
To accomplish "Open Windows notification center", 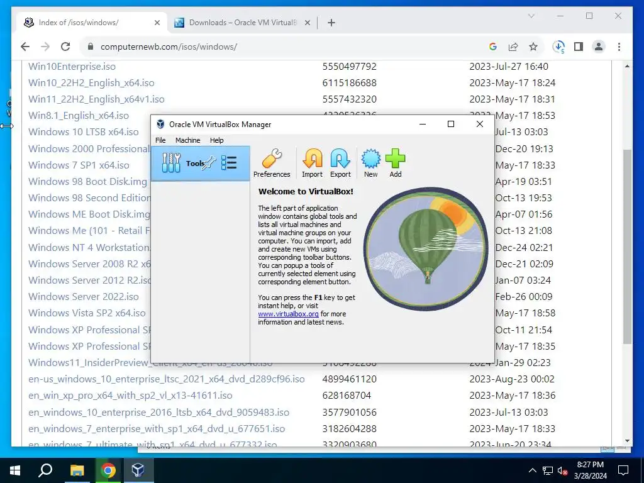I will click(623, 470).
